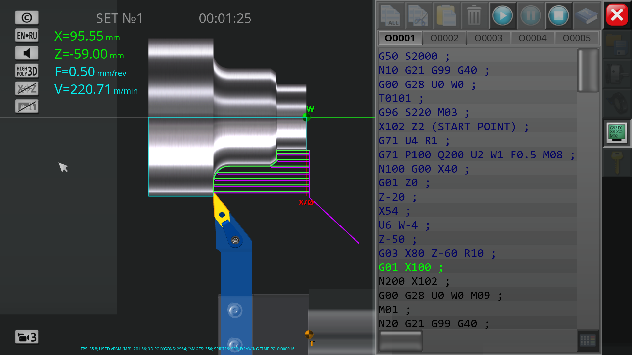Mute sound with the speaker icon
Screen dimensions: 632x355
(27, 53)
